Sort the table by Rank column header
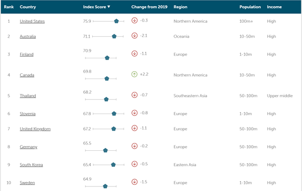This screenshot has height=191, width=302. 9,7
